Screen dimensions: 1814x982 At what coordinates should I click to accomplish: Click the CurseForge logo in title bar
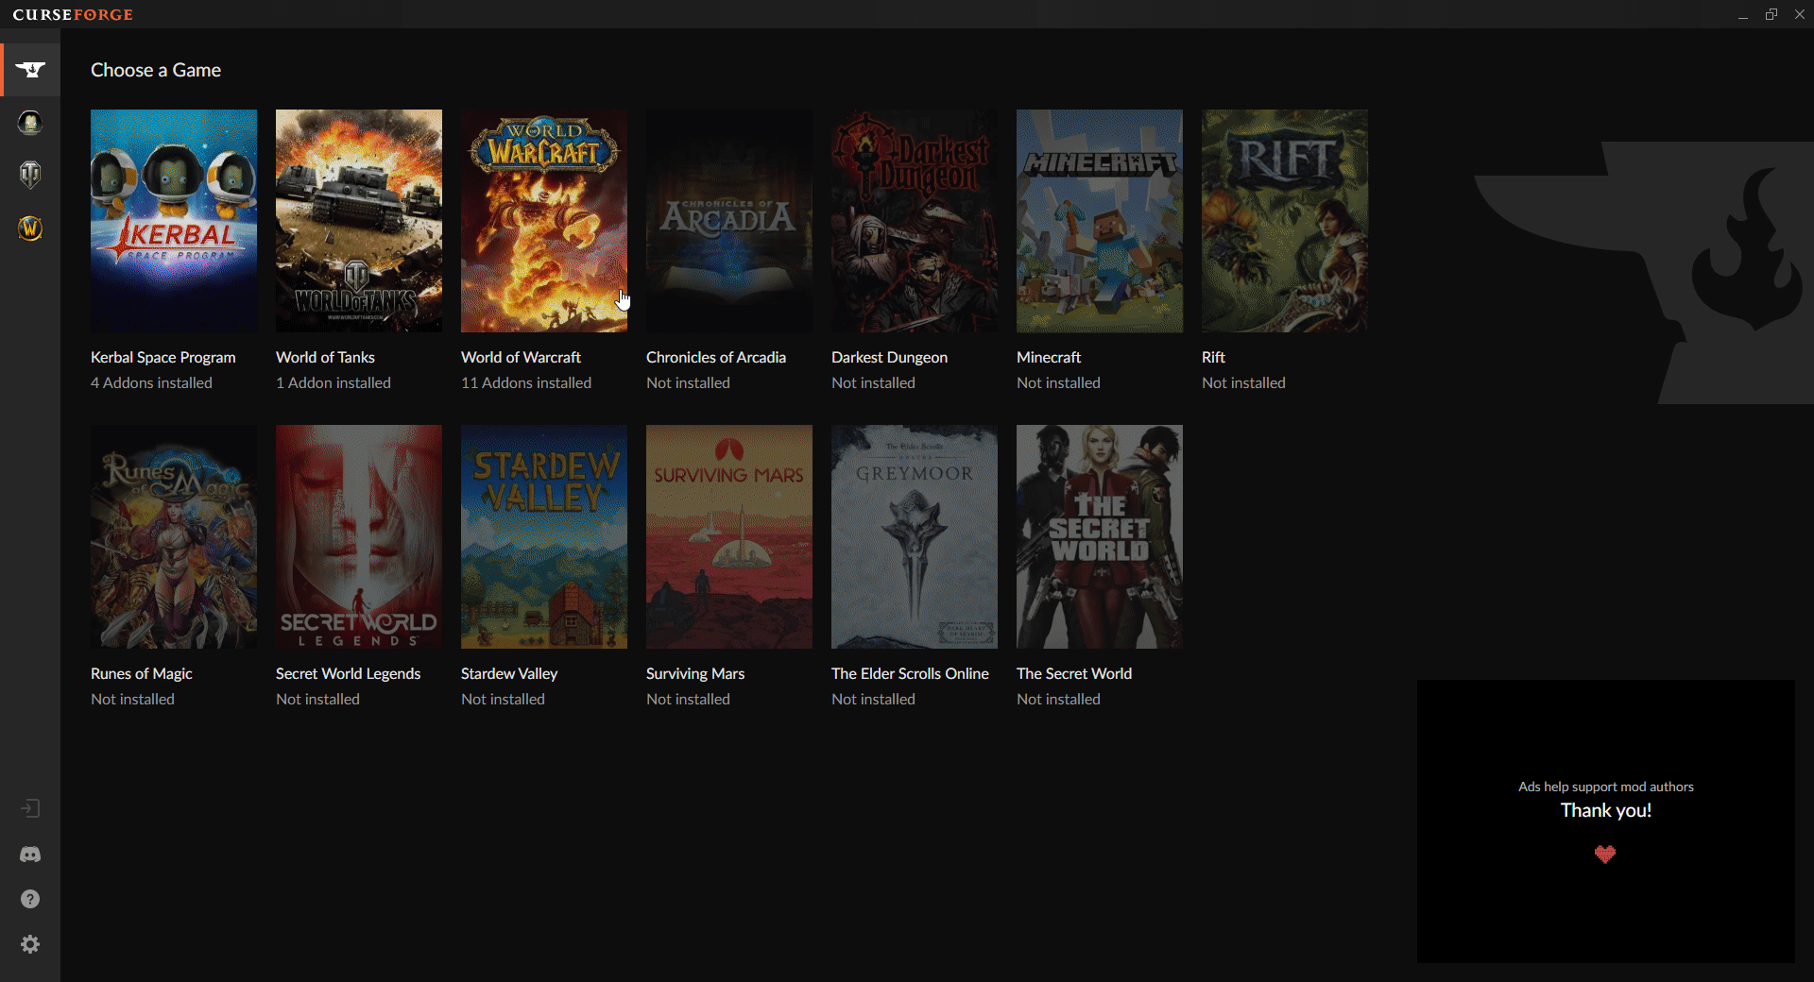coord(73,14)
